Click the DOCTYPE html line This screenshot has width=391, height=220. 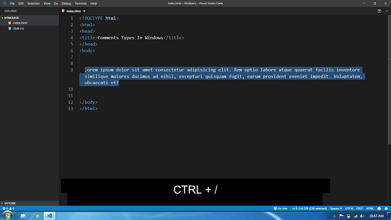tap(99, 18)
